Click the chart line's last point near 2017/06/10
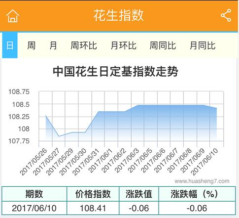This screenshot has width=239, height=218. click(216, 108)
